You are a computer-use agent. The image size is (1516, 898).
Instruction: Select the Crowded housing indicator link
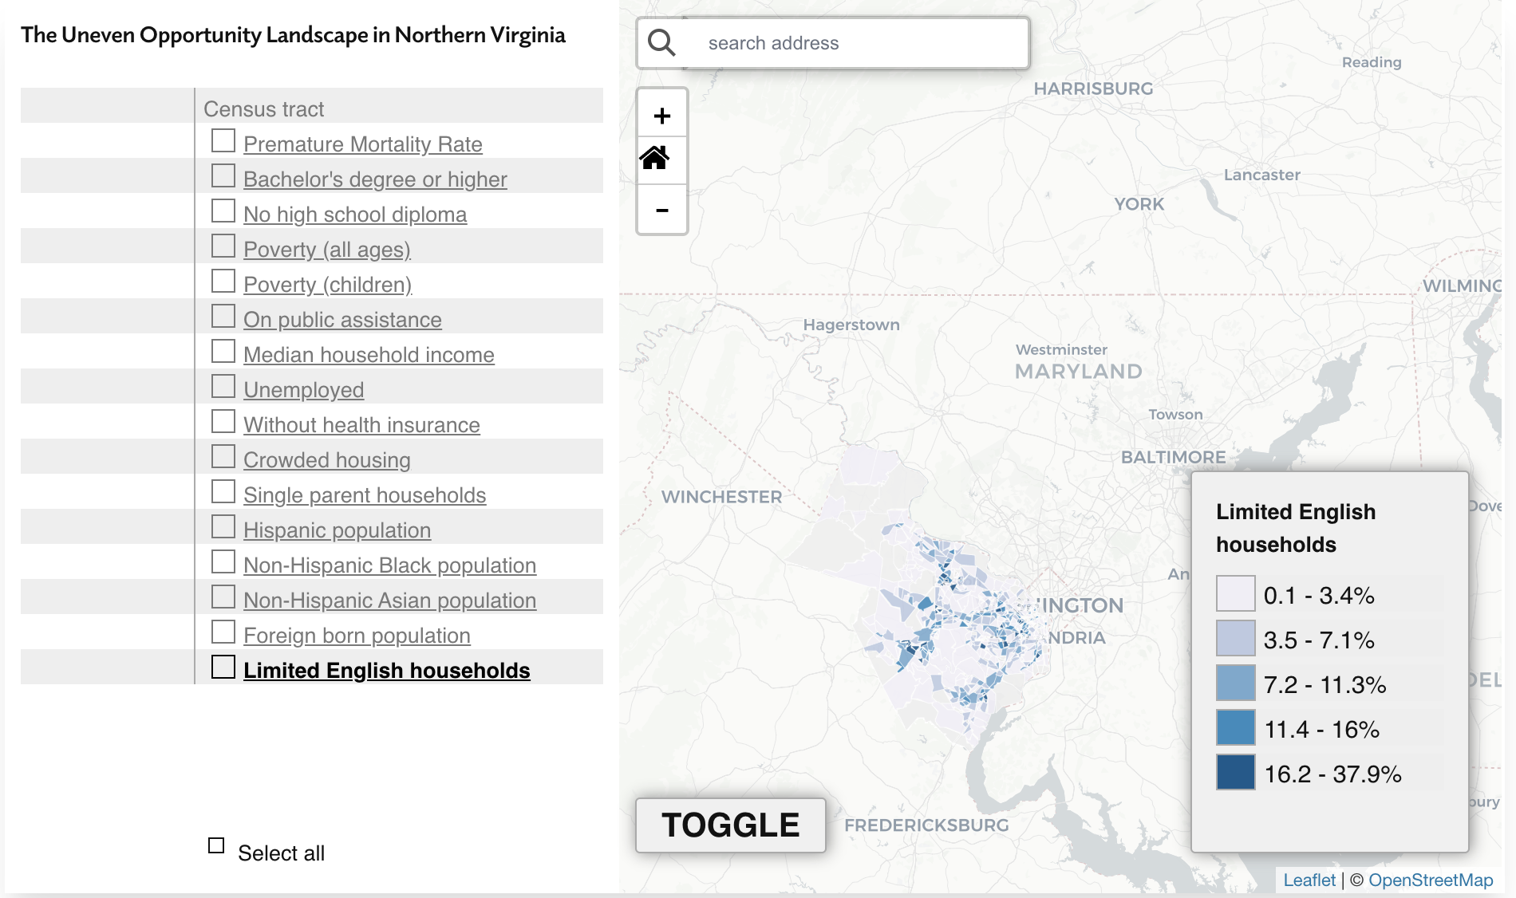[327, 460]
